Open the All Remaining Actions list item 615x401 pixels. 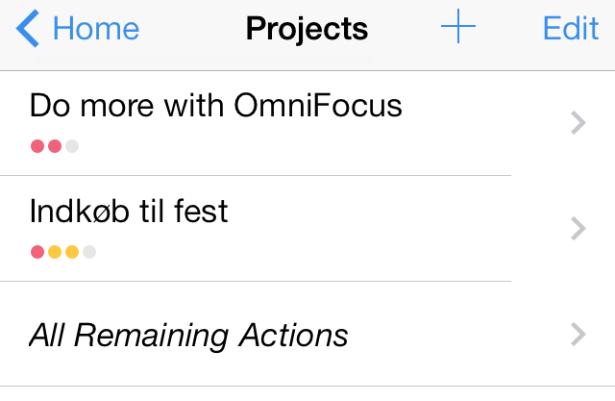188,335
